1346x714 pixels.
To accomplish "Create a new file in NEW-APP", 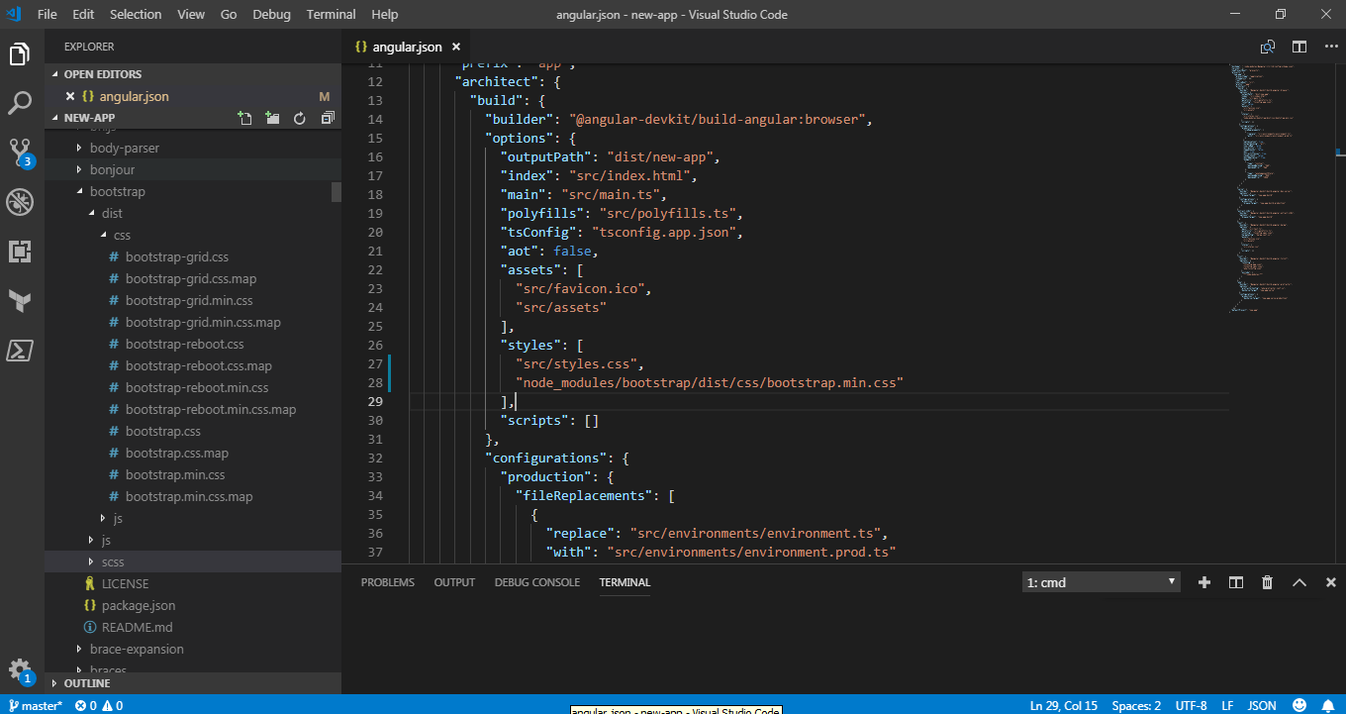I will pos(244,117).
